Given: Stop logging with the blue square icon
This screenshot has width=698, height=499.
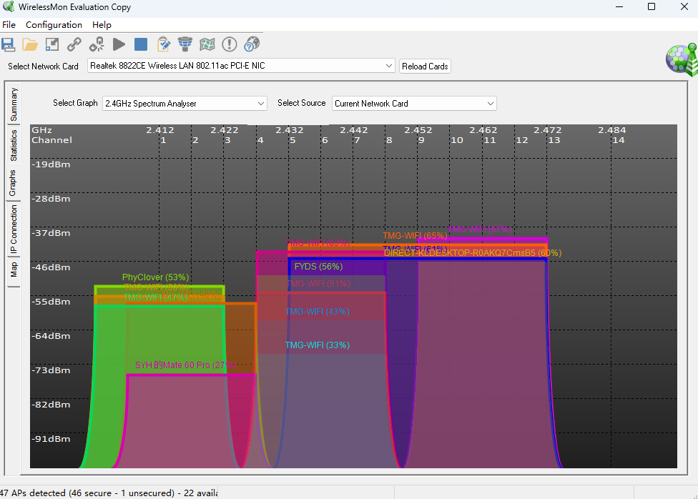Looking at the screenshot, I should point(141,44).
